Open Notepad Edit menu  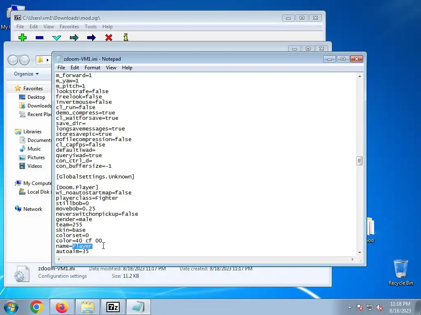(x=75, y=68)
